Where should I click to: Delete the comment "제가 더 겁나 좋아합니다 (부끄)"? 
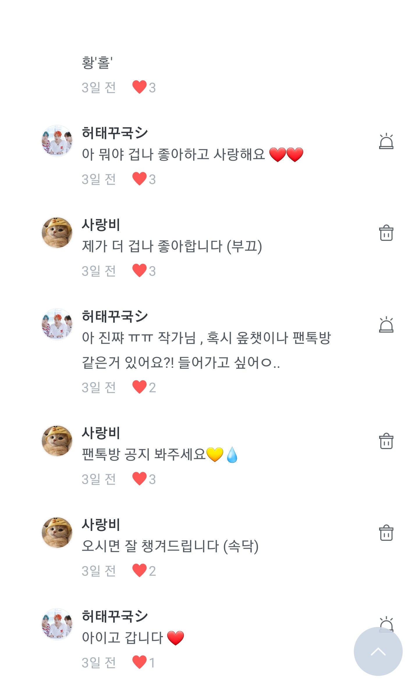[x=386, y=233]
